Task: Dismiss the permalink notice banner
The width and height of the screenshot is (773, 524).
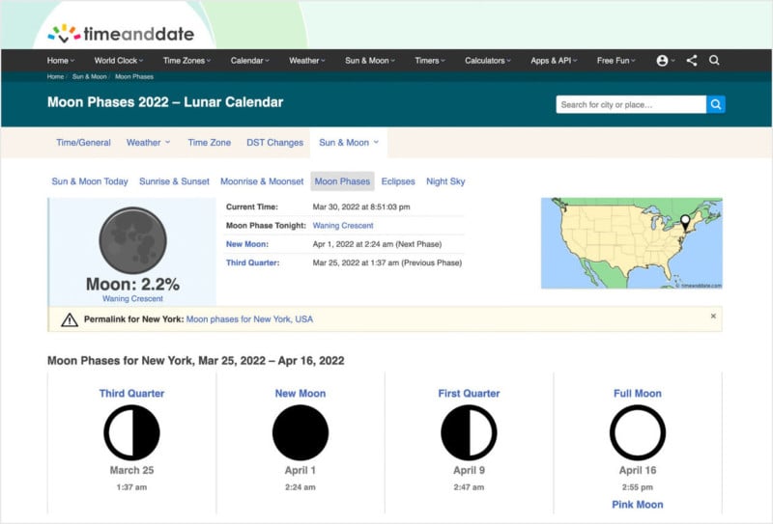Action: pyautogui.click(x=713, y=317)
